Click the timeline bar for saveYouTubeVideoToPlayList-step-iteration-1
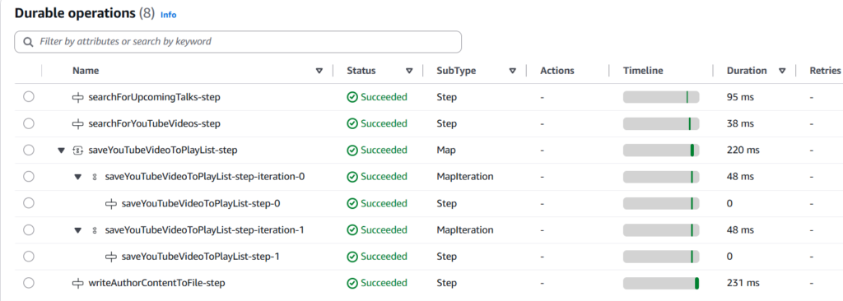Image resolution: width=843 pixels, height=301 pixels. tap(661, 230)
